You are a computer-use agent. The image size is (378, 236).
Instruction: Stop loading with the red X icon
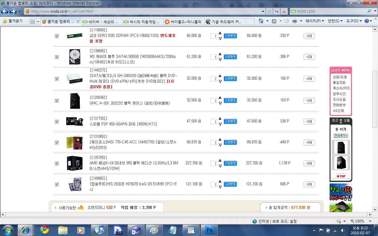284,11
